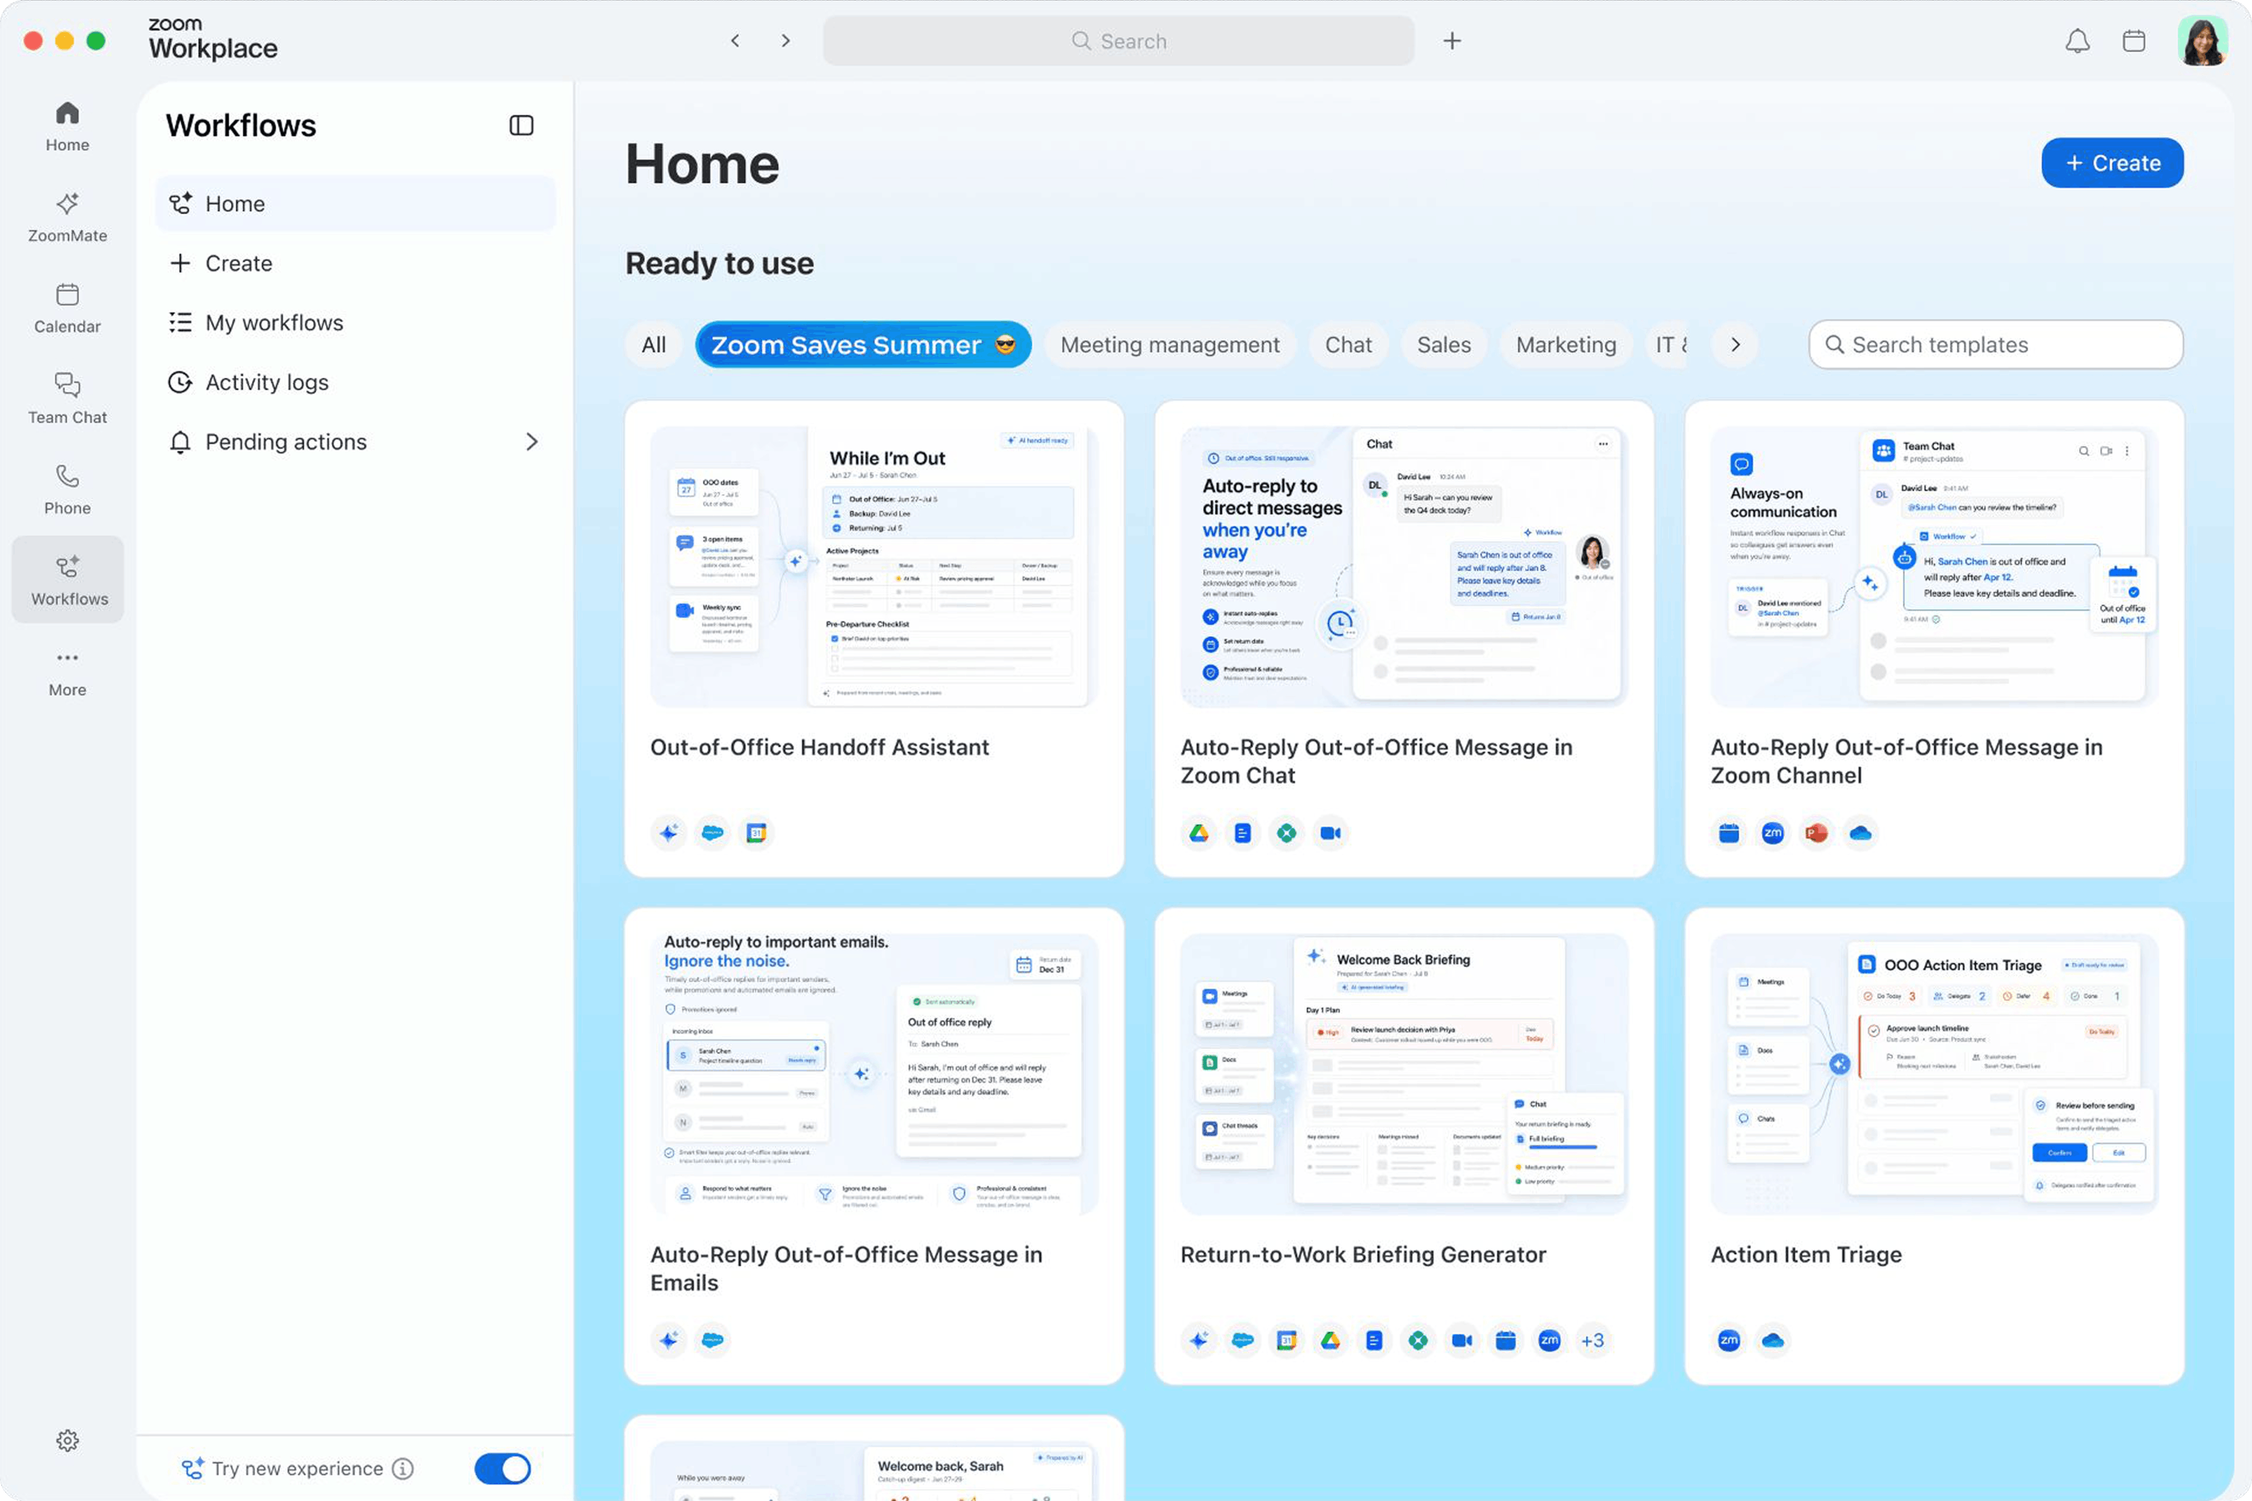This screenshot has height=1501, width=2252.
Task: Open ZoomMate in the left rail
Action: (x=67, y=217)
